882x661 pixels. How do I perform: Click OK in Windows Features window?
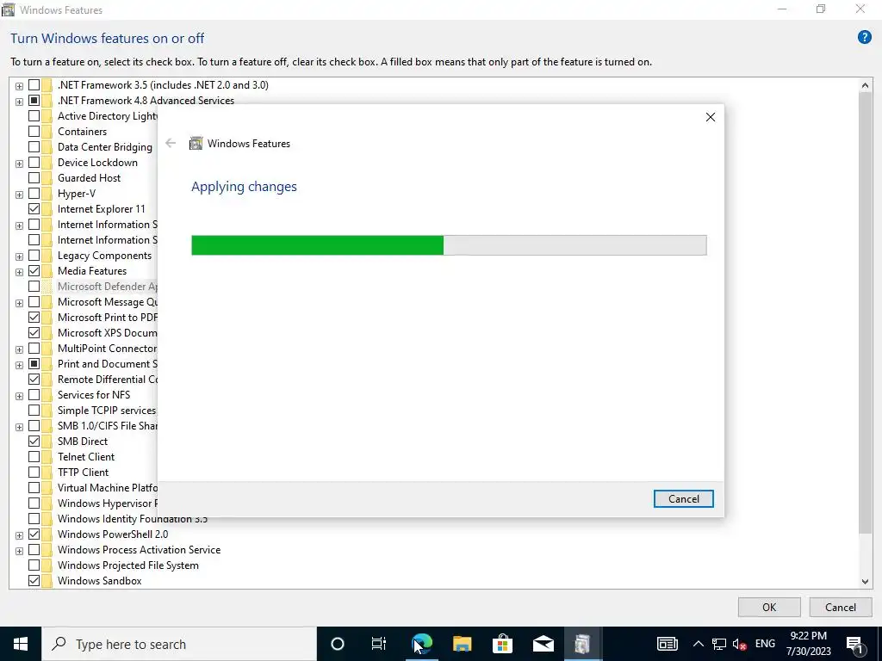click(x=769, y=607)
